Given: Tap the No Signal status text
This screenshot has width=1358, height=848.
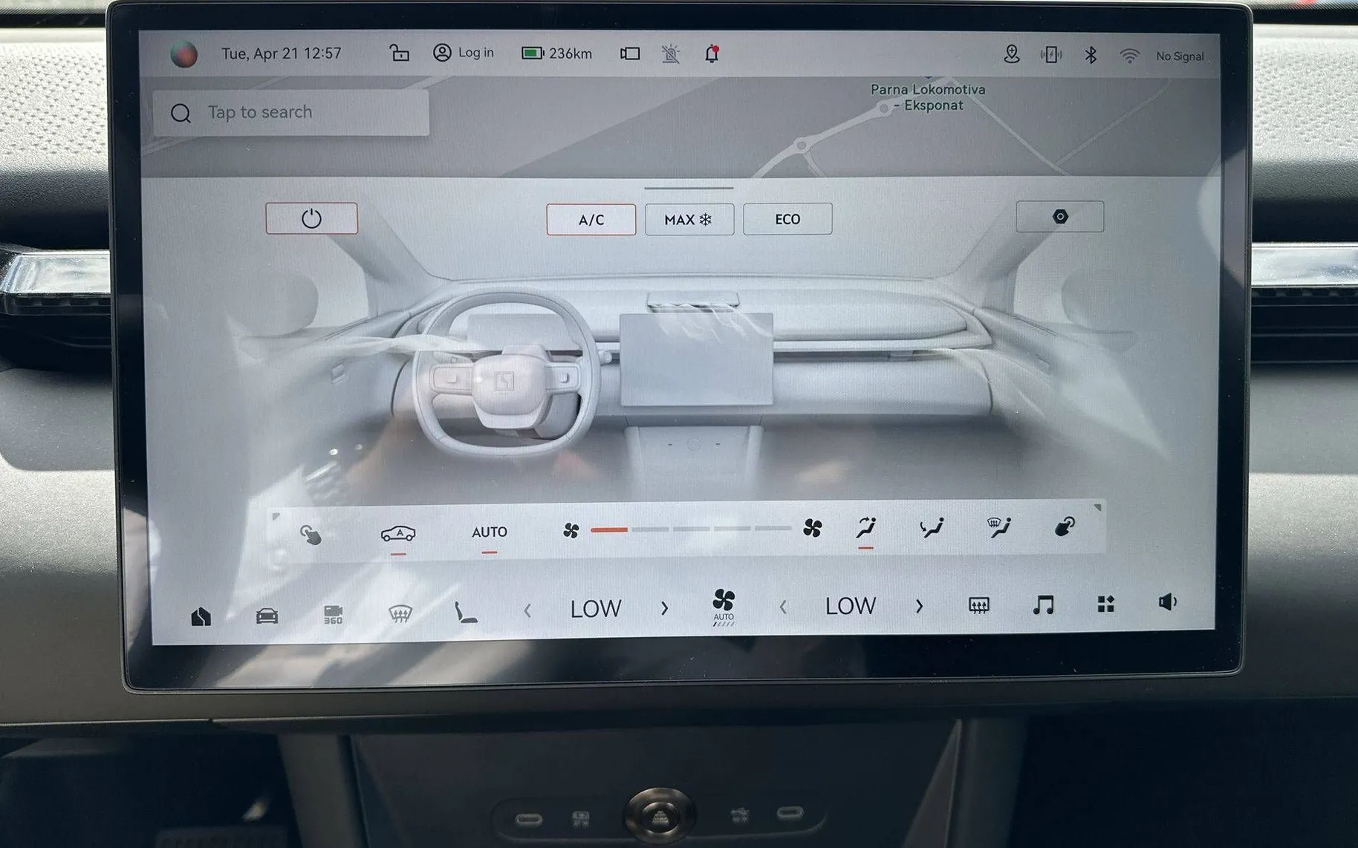Looking at the screenshot, I should pyautogui.click(x=1180, y=56).
